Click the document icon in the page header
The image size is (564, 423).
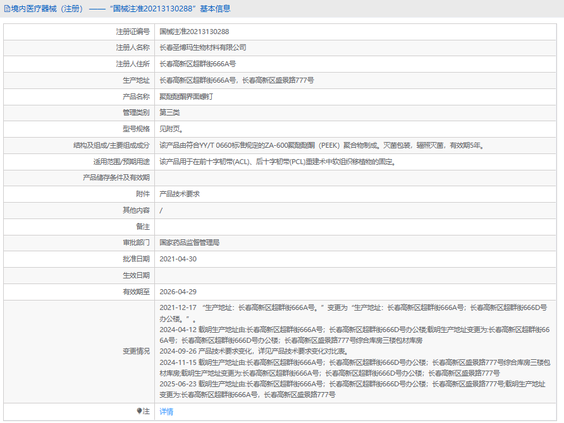pos(7,9)
